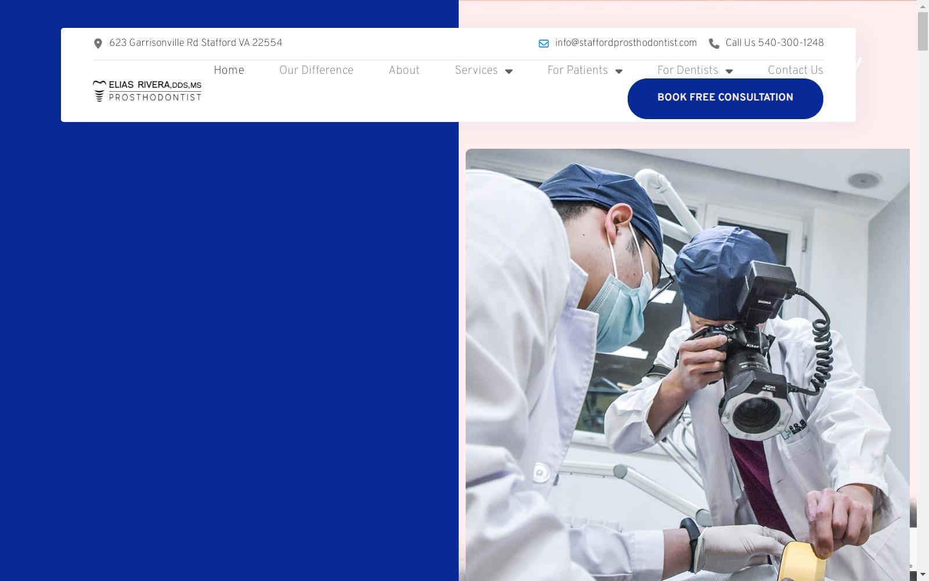Click the Elias Rivera Prosthodontist logo
This screenshot has height=581, width=929.
click(147, 91)
